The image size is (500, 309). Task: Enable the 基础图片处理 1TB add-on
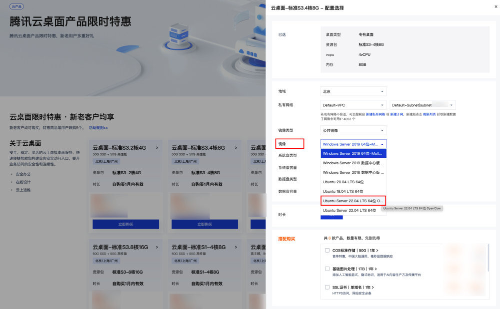[x=326, y=269]
